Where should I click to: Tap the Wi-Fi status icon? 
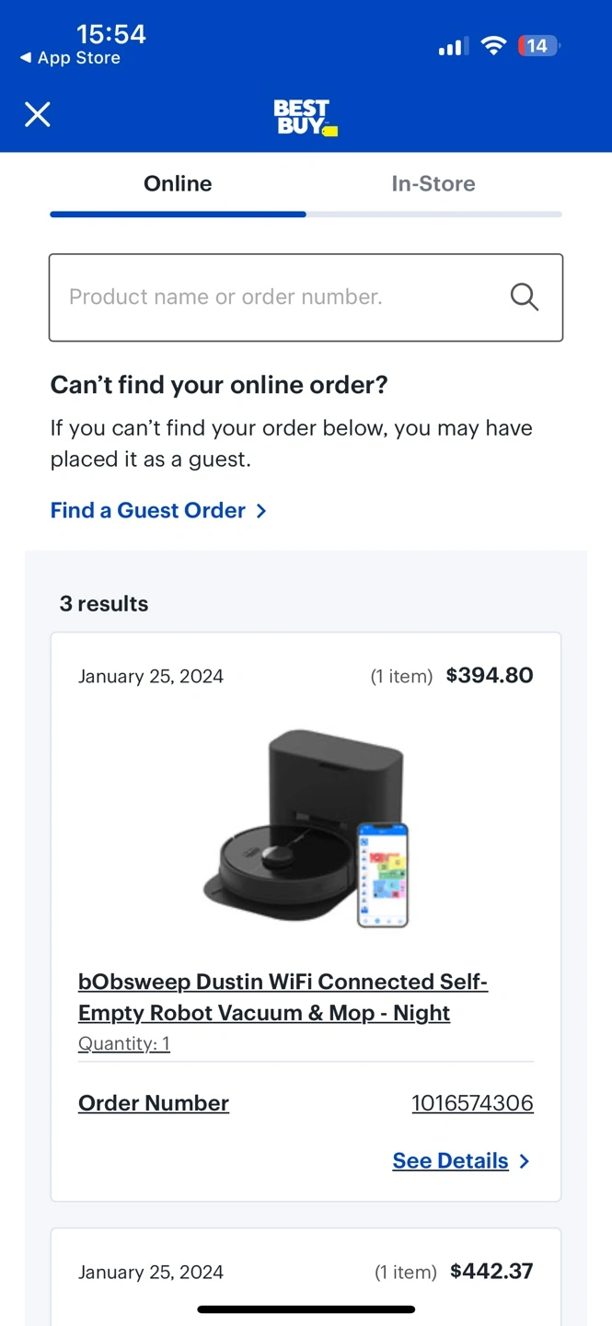pyautogui.click(x=494, y=46)
